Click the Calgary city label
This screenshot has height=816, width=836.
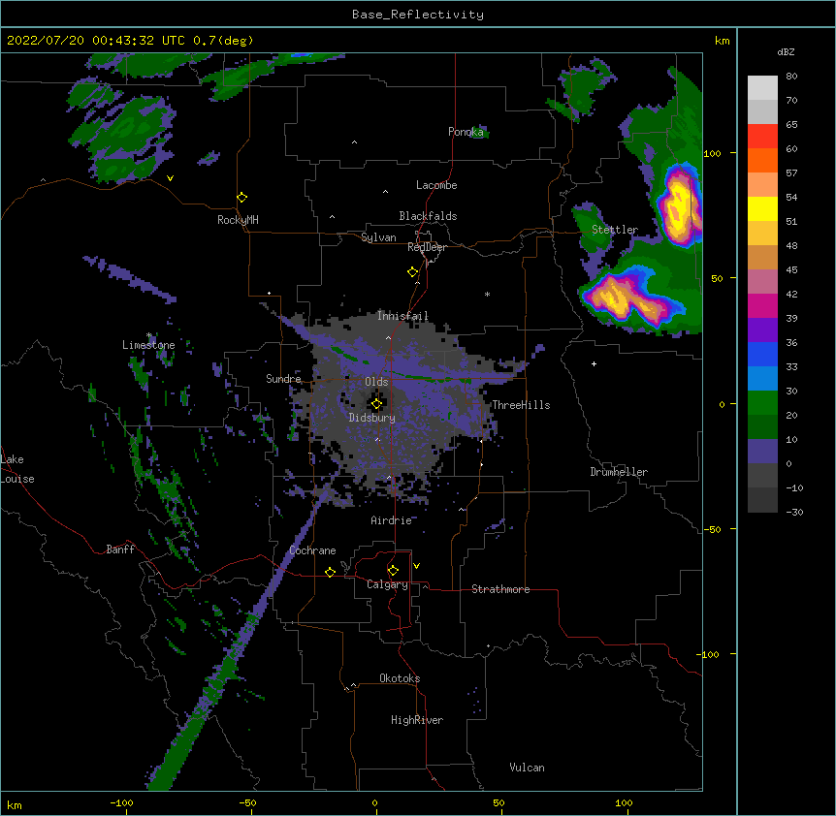click(x=388, y=584)
